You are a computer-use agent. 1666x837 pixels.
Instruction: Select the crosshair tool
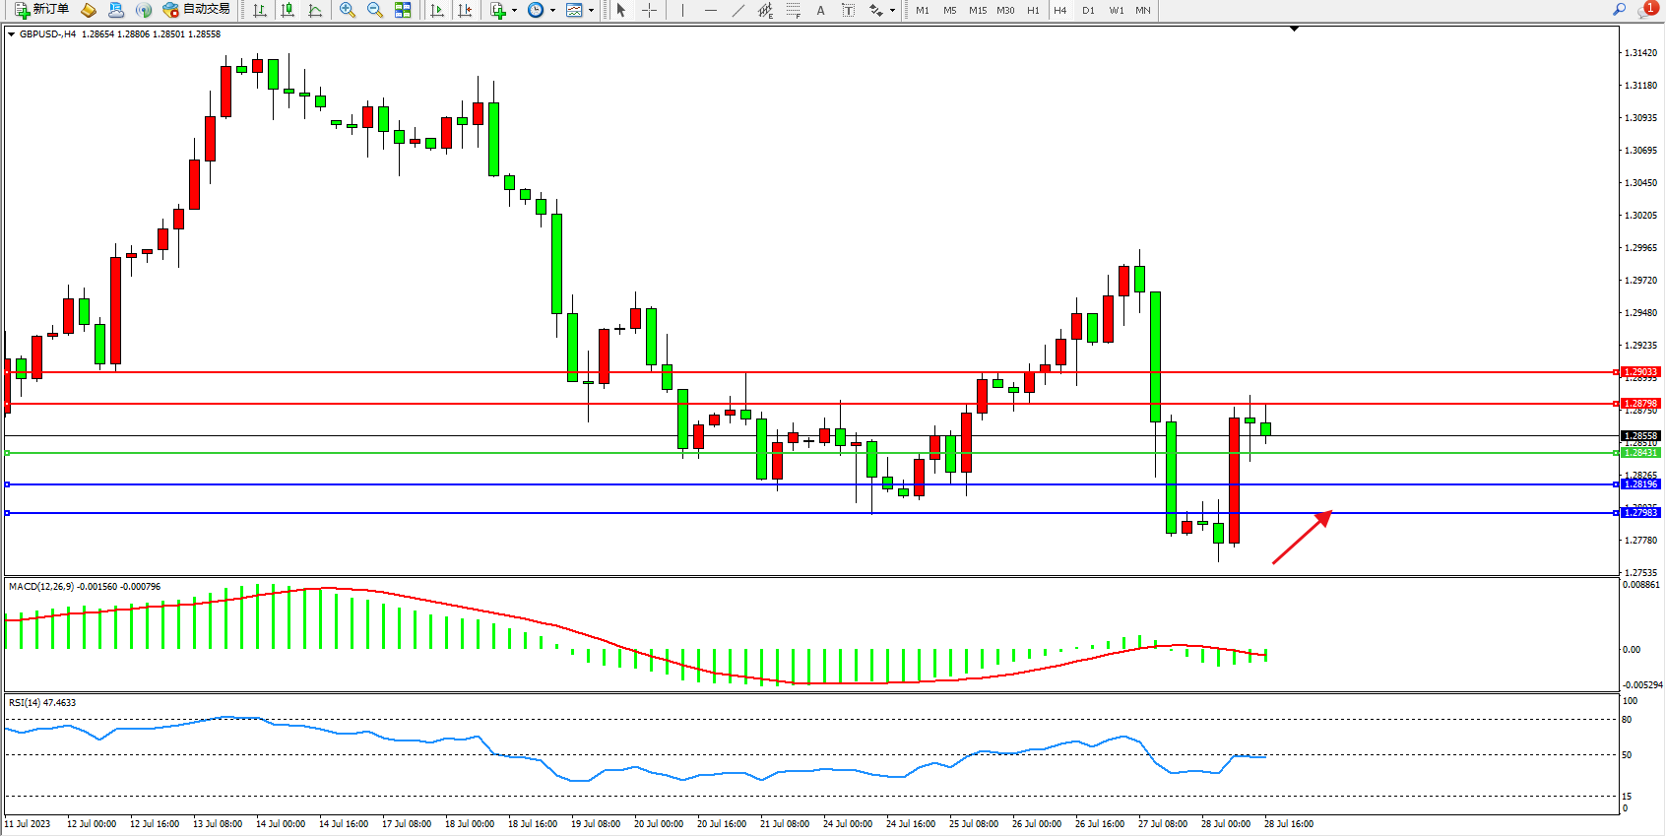click(x=650, y=10)
